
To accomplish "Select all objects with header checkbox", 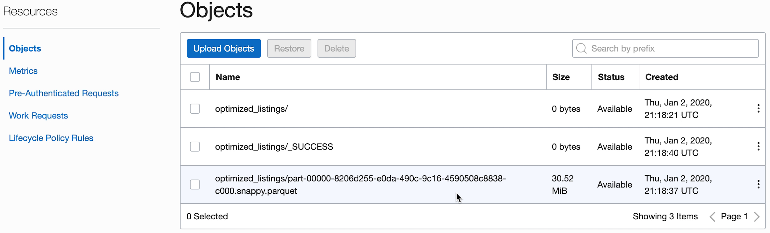I will point(195,77).
